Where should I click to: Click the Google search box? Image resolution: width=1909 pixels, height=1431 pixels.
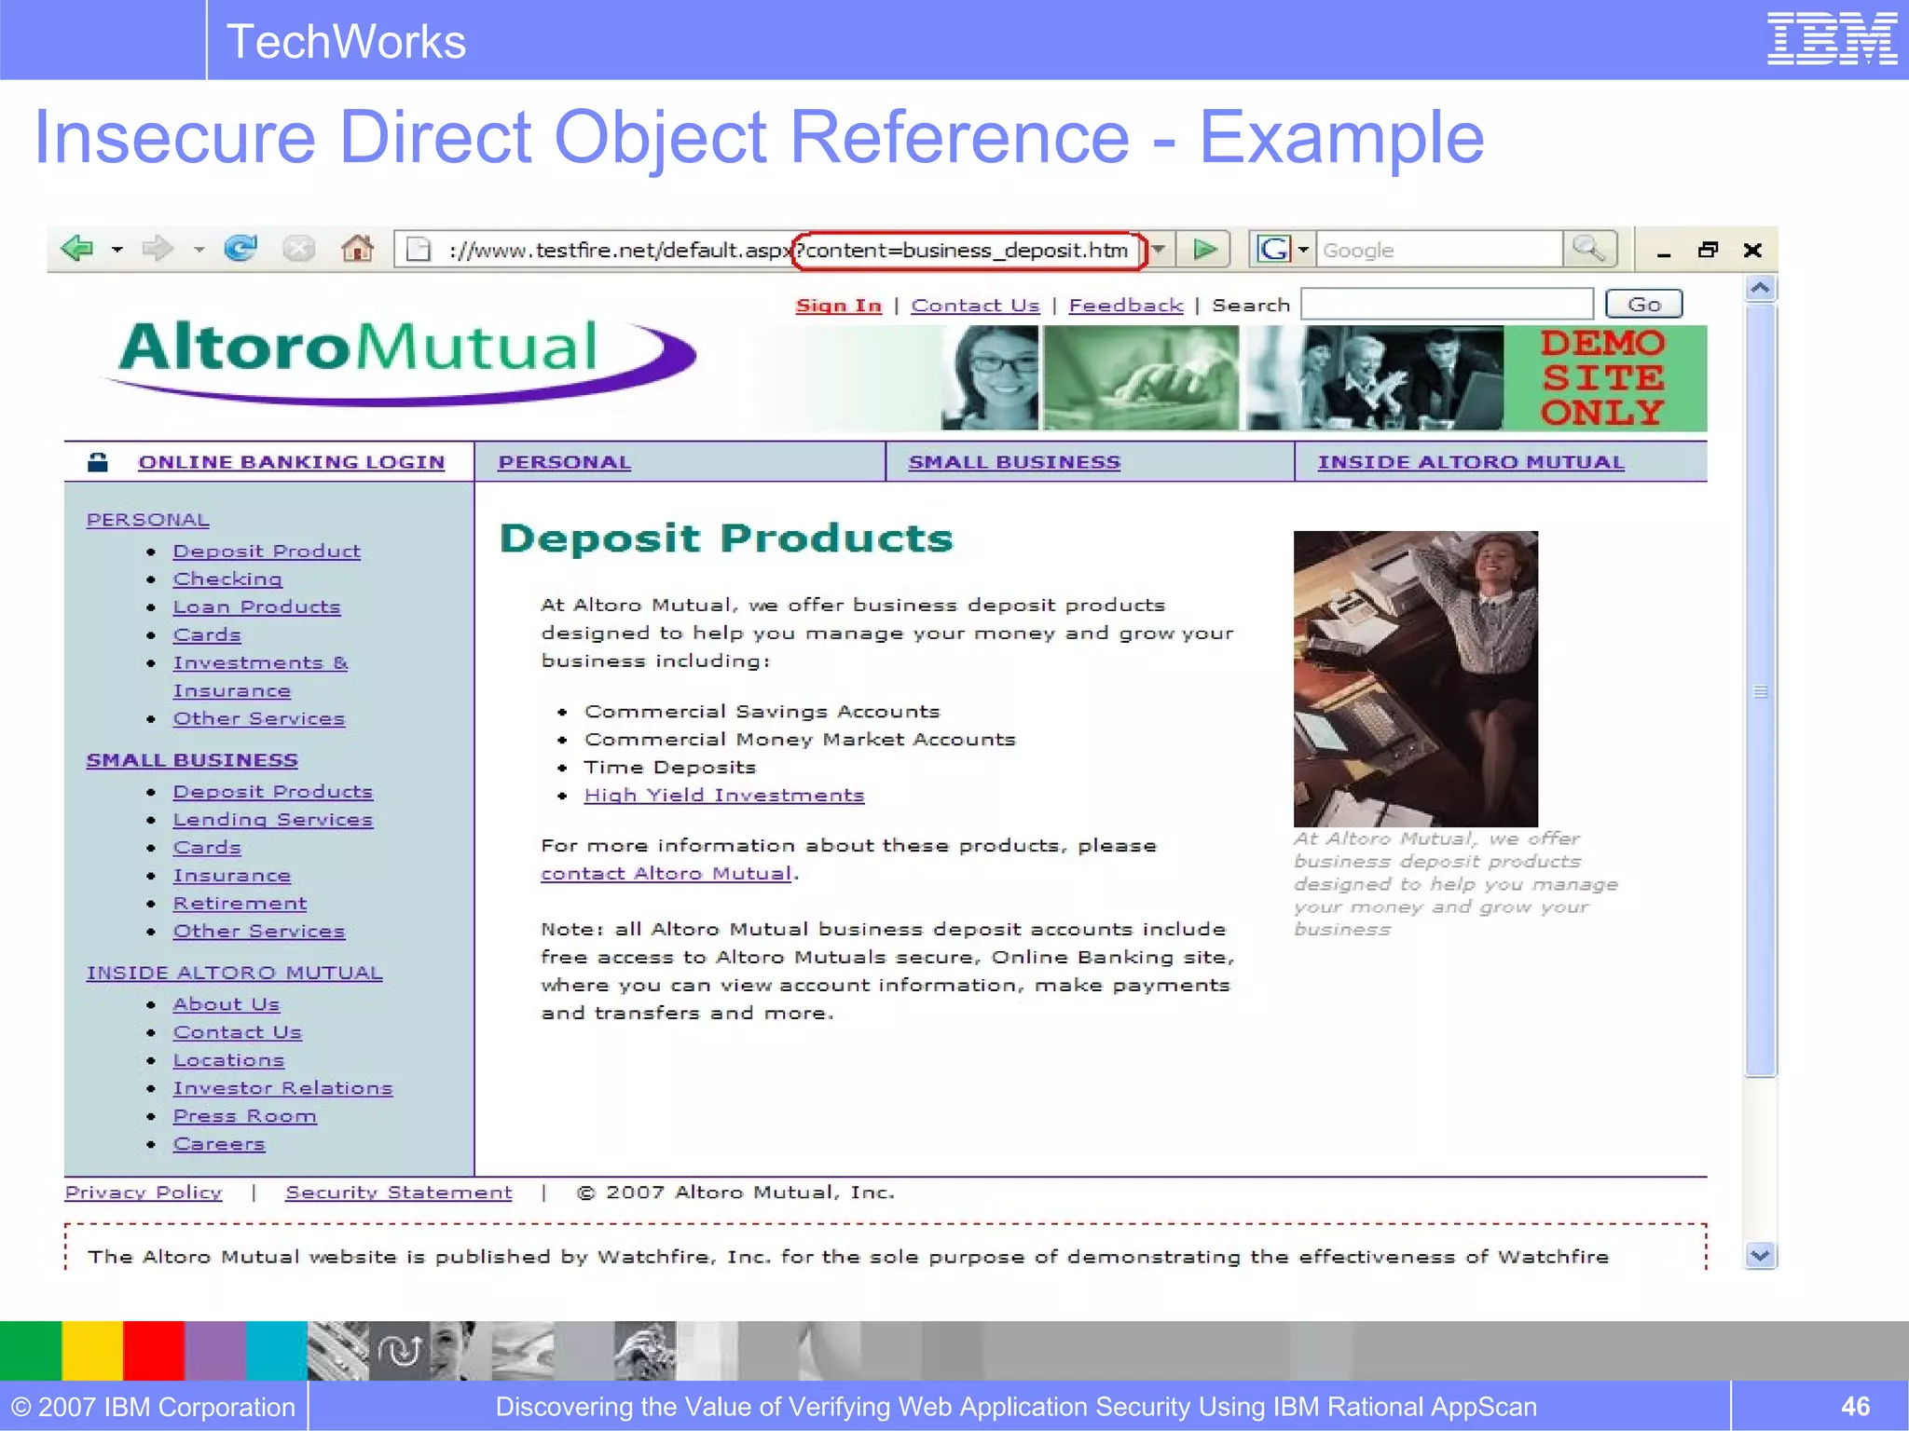1439,250
